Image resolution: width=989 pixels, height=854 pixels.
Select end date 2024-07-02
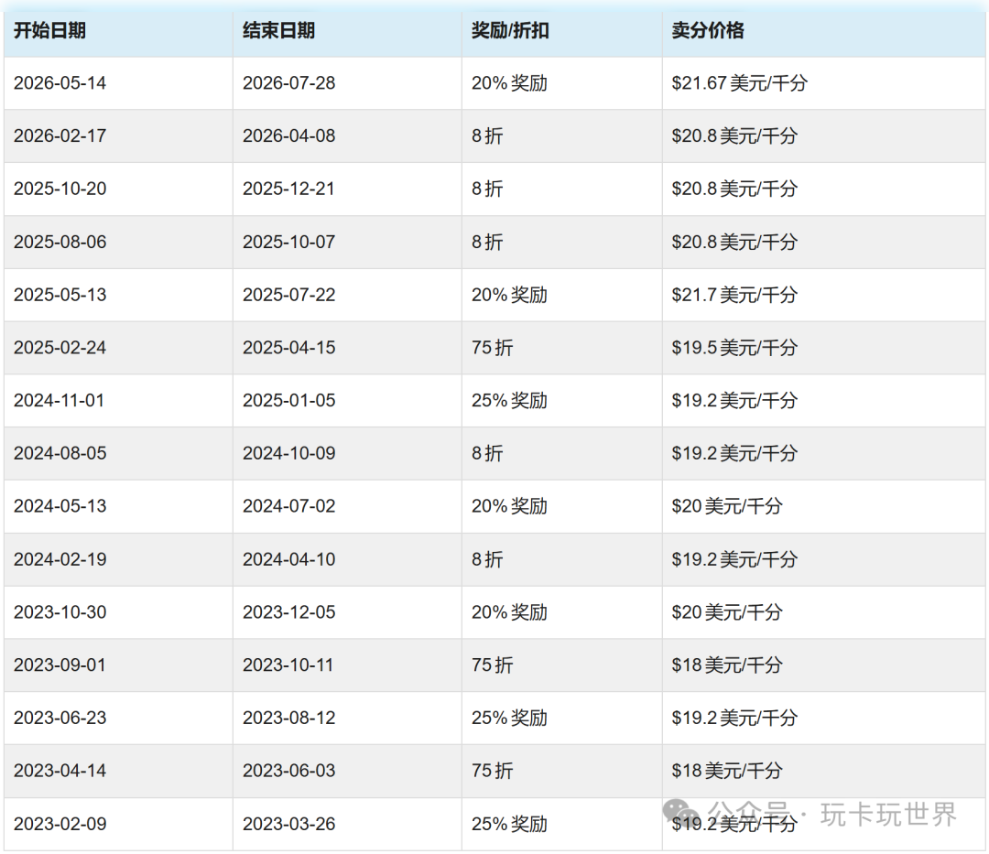(288, 507)
